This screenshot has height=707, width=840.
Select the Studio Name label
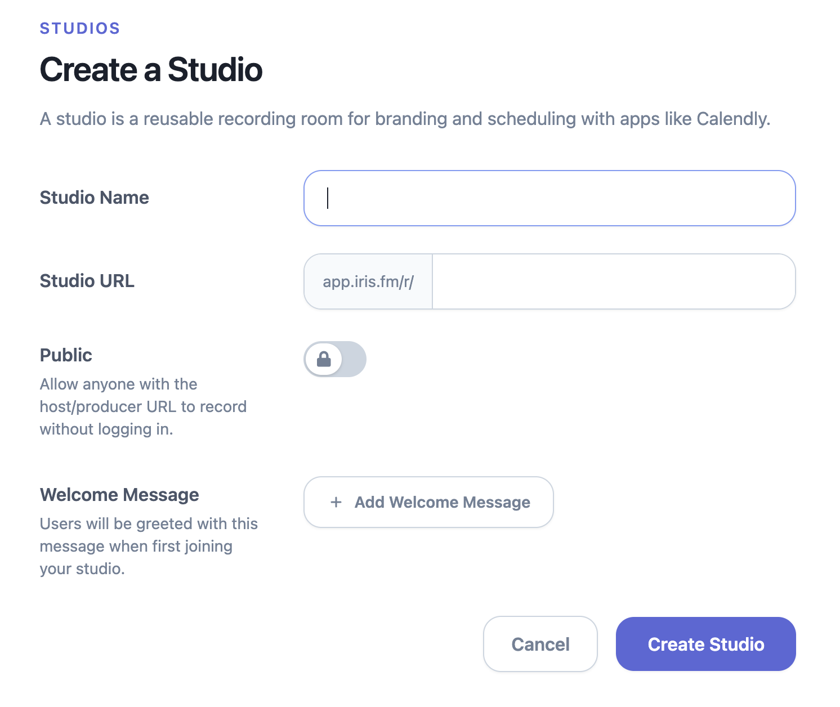94,198
